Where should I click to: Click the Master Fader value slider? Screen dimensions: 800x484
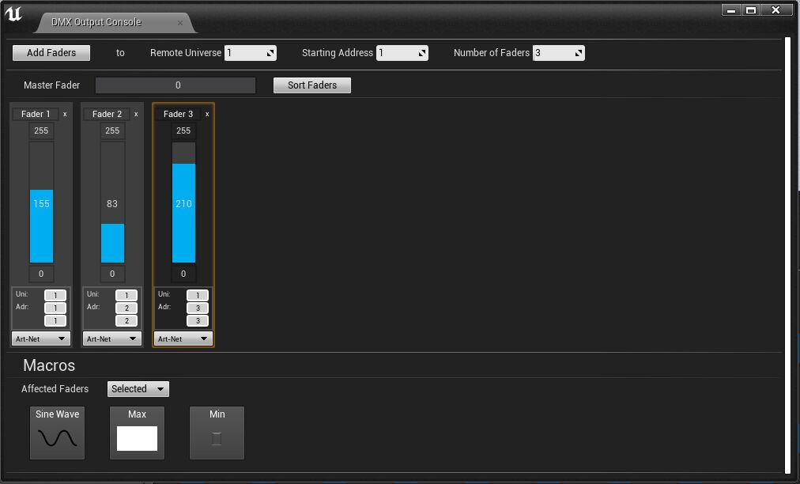pos(175,85)
